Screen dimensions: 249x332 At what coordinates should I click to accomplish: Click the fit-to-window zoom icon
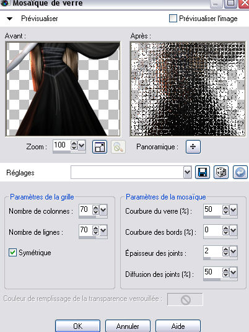(x=100, y=147)
